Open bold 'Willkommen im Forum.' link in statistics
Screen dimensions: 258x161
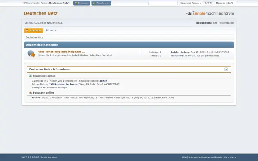(x=64, y=84)
